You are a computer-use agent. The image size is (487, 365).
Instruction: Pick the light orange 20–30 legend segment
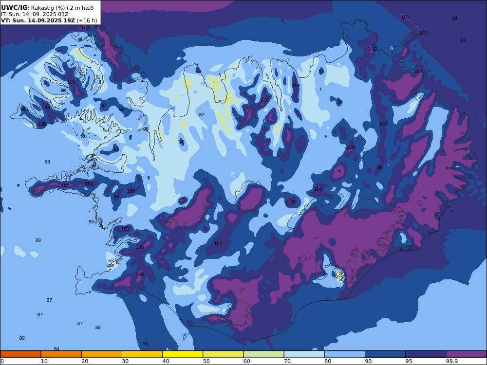click(x=102, y=354)
